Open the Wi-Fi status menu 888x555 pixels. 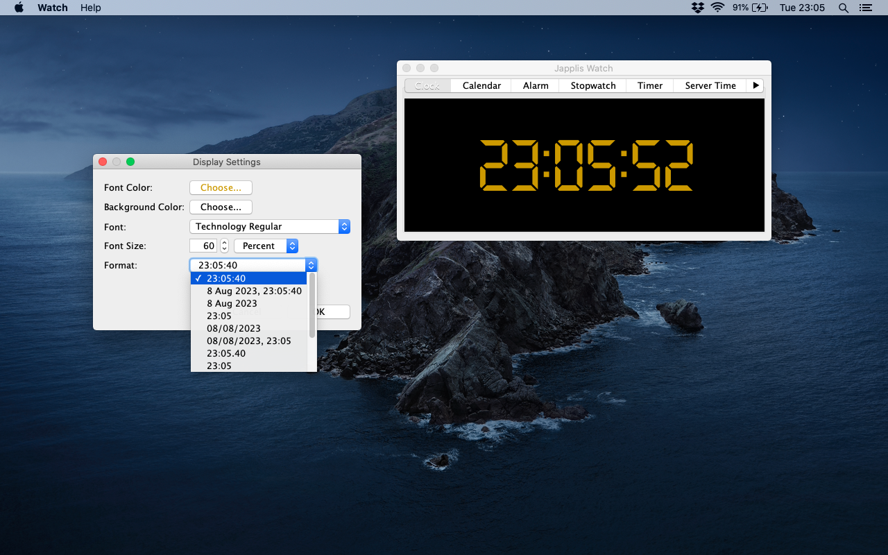point(717,8)
